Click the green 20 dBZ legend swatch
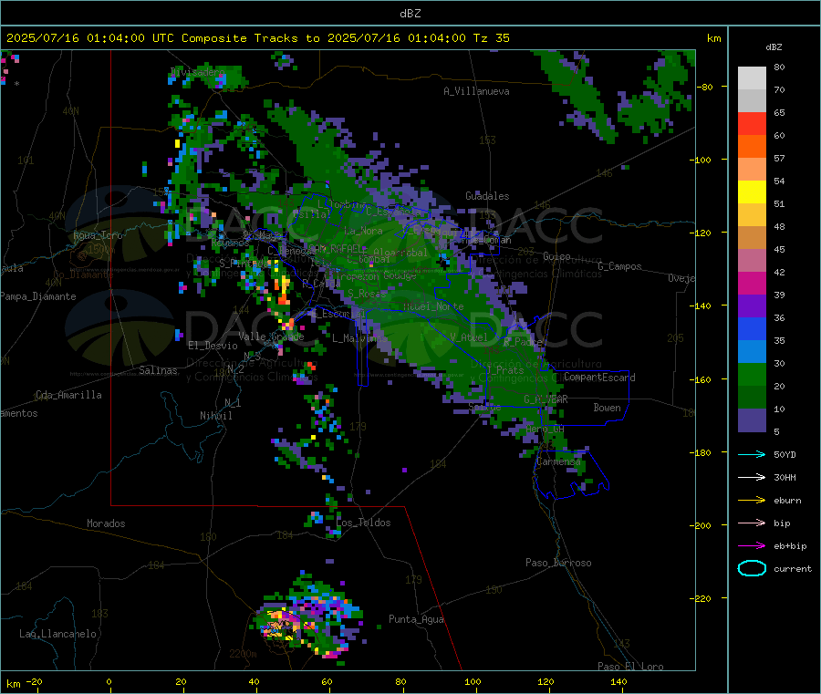Image resolution: width=821 pixels, height=694 pixels. click(752, 374)
